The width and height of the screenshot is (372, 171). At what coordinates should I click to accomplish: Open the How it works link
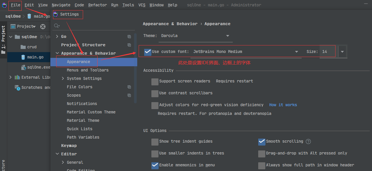[x=283, y=105]
